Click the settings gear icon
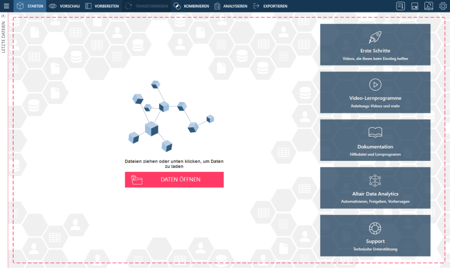The width and height of the screenshot is (450, 268). [x=443, y=6]
